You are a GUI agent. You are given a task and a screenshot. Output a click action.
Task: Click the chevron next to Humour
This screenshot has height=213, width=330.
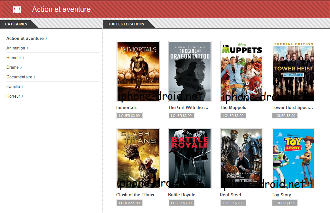click(24, 58)
